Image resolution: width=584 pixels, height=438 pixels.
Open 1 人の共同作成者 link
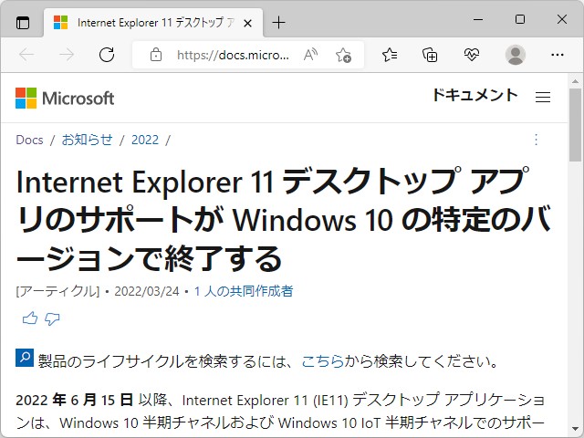pos(244,291)
